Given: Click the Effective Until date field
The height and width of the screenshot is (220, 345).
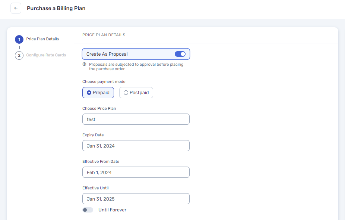Looking at the screenshot, I should point(136,199).
